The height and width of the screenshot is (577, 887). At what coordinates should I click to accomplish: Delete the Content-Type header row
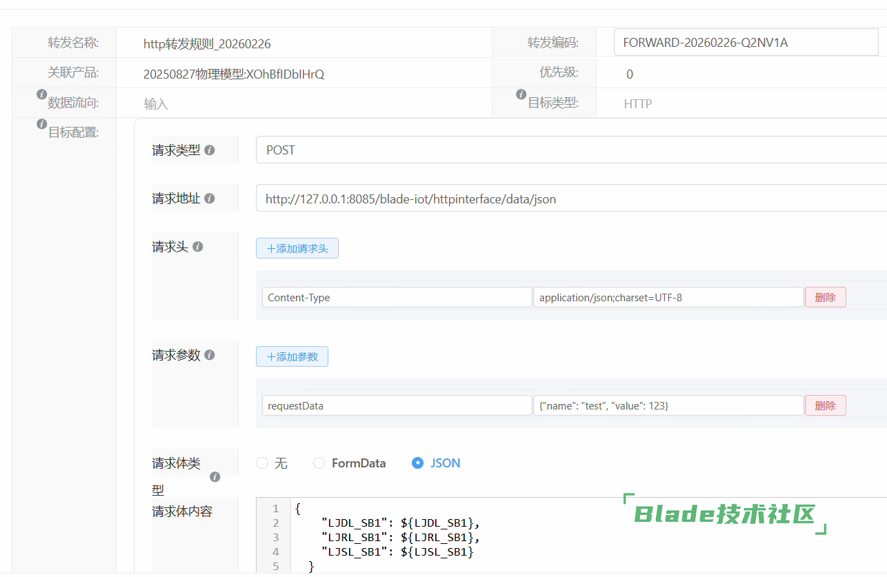825,298
